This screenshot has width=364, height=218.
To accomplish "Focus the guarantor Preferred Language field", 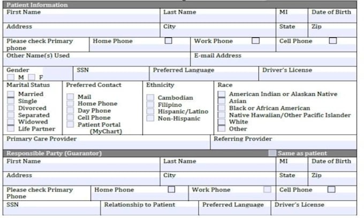I will (x=235, y=208).
